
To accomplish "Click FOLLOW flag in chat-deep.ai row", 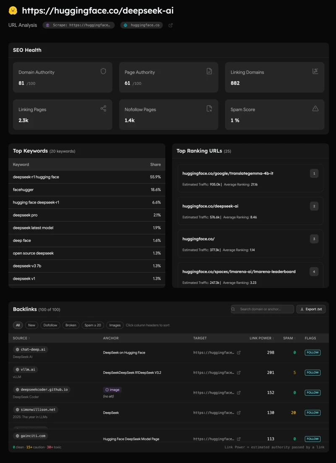I will [313, 352].
